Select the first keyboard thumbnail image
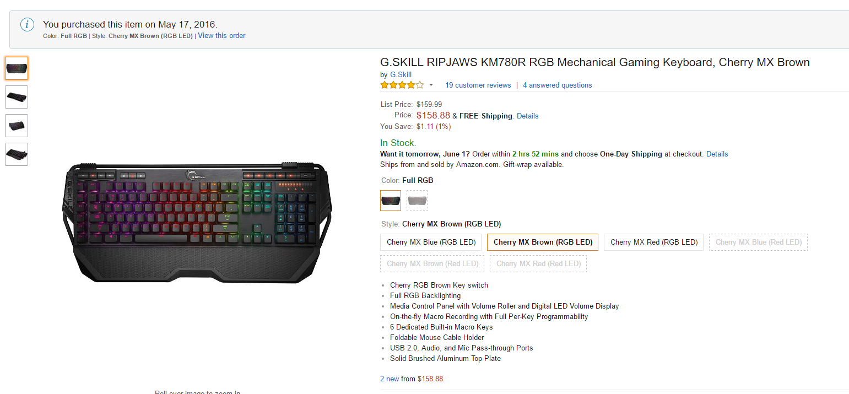849x394 pixels. [17, 68]
